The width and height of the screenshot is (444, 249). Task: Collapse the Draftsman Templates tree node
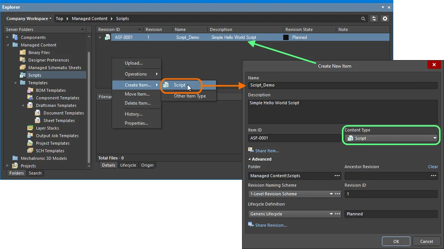(x=23, y=105)
